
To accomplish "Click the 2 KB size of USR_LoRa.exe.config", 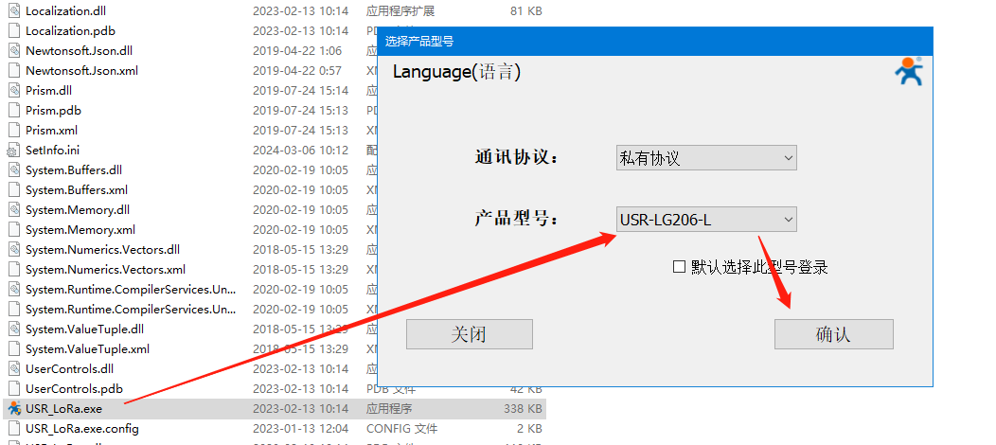I will [531, 429].
